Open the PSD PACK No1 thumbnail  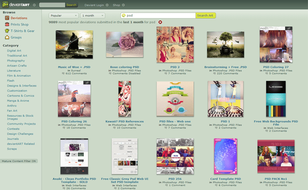276,156
